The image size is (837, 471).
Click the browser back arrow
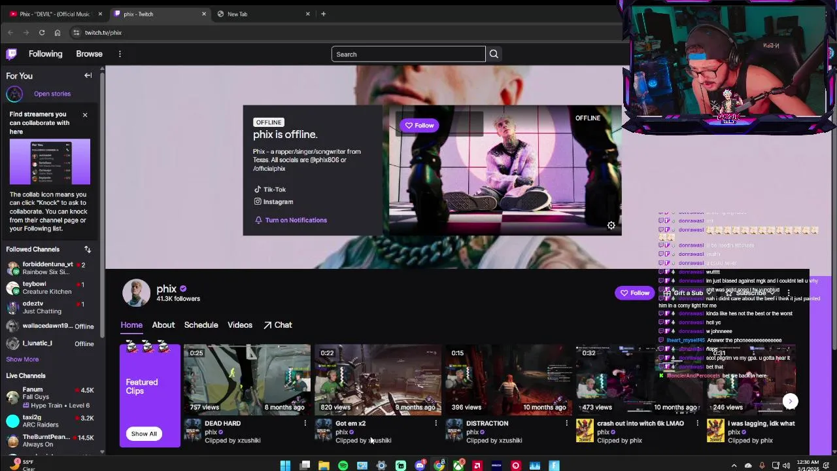10,33
